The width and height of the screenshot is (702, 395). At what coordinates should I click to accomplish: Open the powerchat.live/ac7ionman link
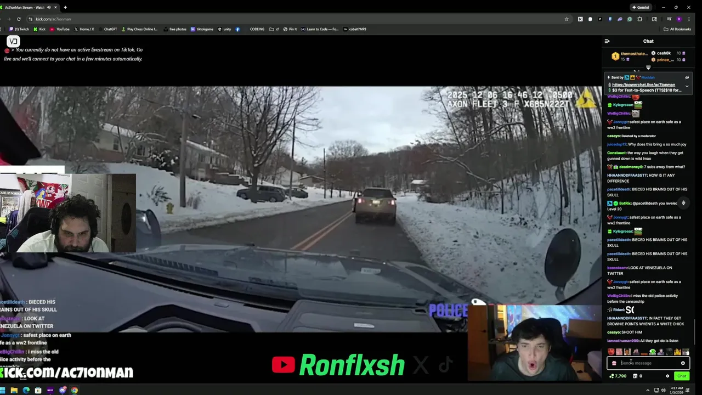pos(643,84)
